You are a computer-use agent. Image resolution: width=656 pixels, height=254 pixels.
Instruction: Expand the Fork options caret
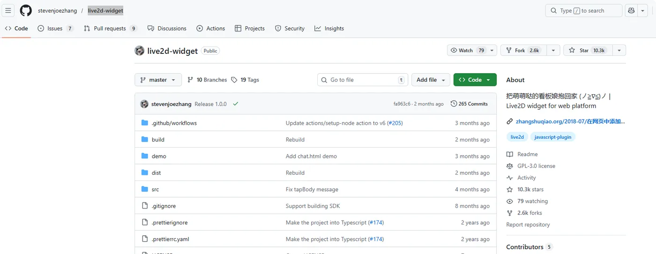pos(553,50)
